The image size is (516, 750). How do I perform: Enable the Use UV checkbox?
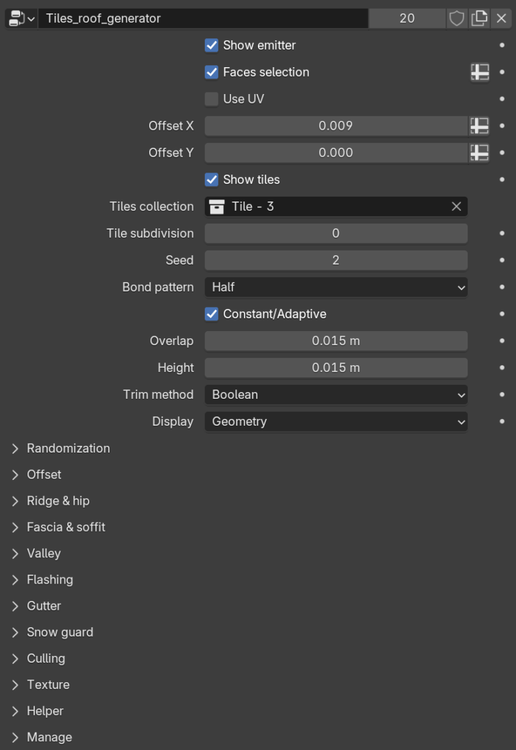[x=212, y=99]
